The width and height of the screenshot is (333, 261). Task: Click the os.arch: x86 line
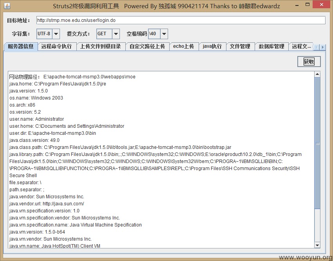click(x=22, y=105)
